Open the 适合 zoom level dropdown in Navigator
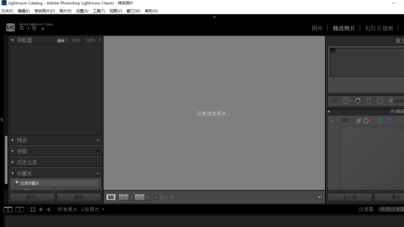Screen dimensions: 404x227 (62, 40)
